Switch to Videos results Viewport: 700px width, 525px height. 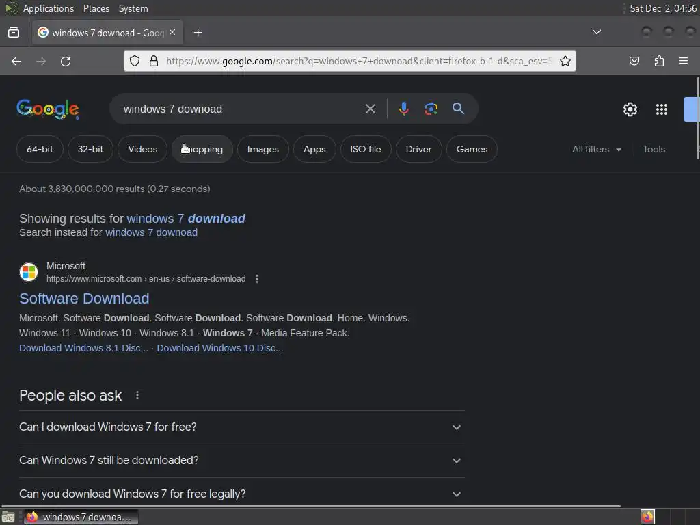[x=142, y=149]
